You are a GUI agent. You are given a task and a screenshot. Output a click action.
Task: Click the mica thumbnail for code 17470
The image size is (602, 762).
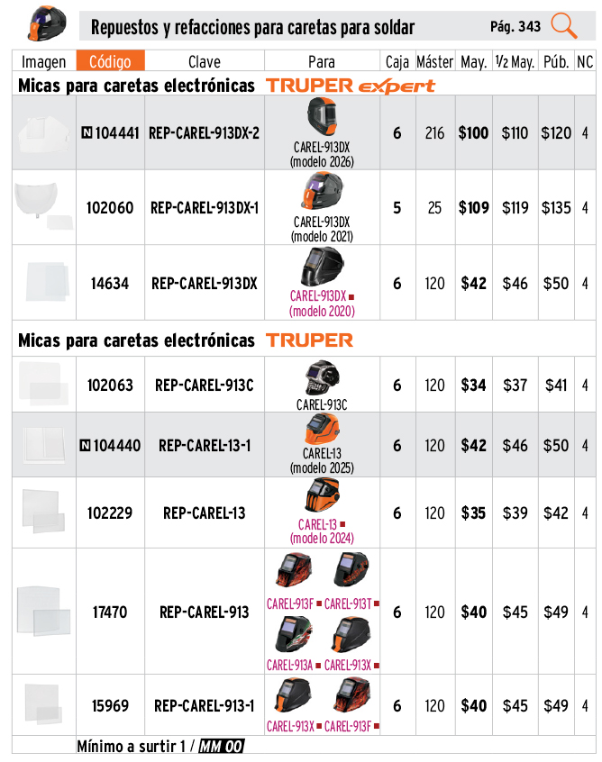click(43, 610)
